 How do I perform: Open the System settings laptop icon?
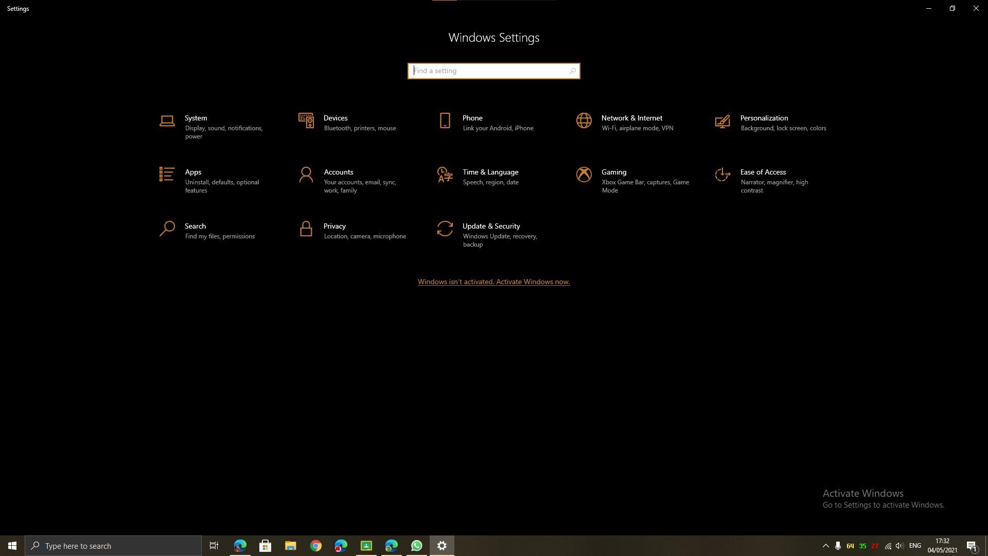click(167, 121)
